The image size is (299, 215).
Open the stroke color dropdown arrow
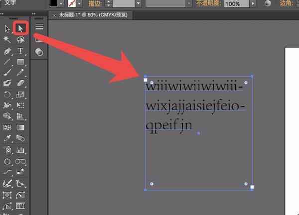point(79,3)
